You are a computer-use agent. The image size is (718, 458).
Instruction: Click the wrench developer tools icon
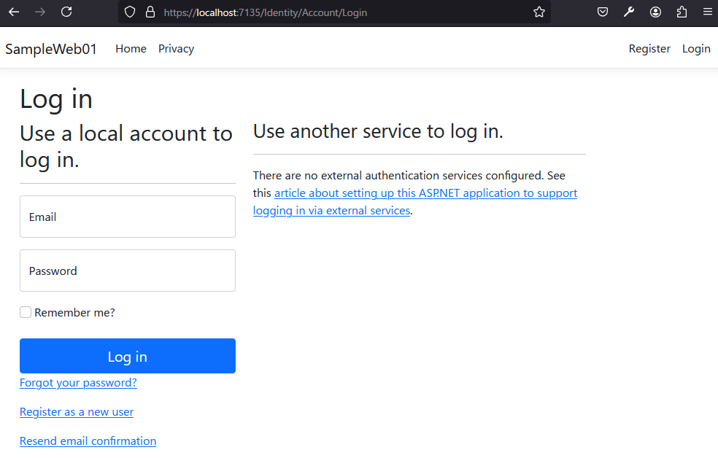pos(629,12)
